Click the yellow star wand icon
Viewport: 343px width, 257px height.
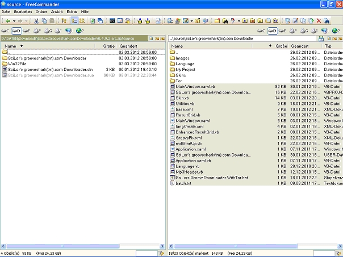pos(128,21)
